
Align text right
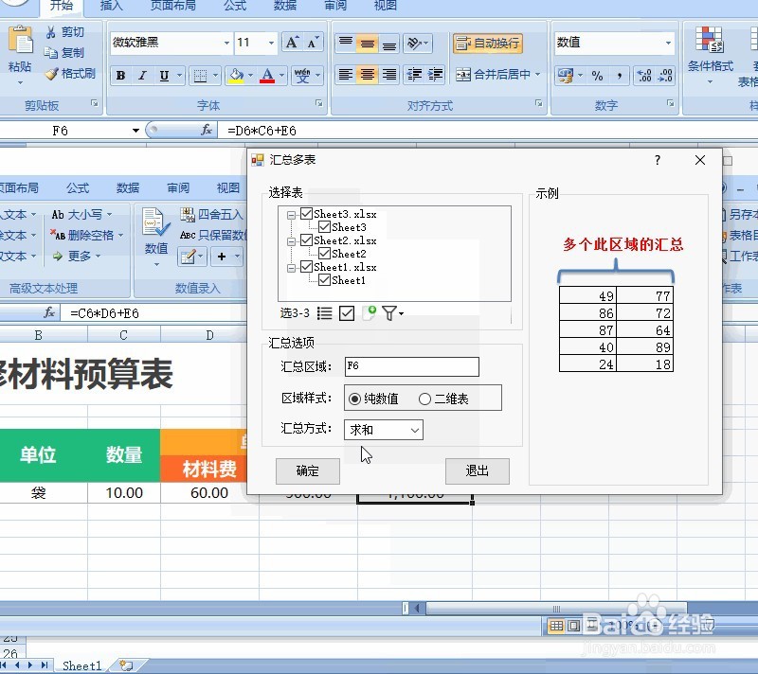tap(389, 75)
